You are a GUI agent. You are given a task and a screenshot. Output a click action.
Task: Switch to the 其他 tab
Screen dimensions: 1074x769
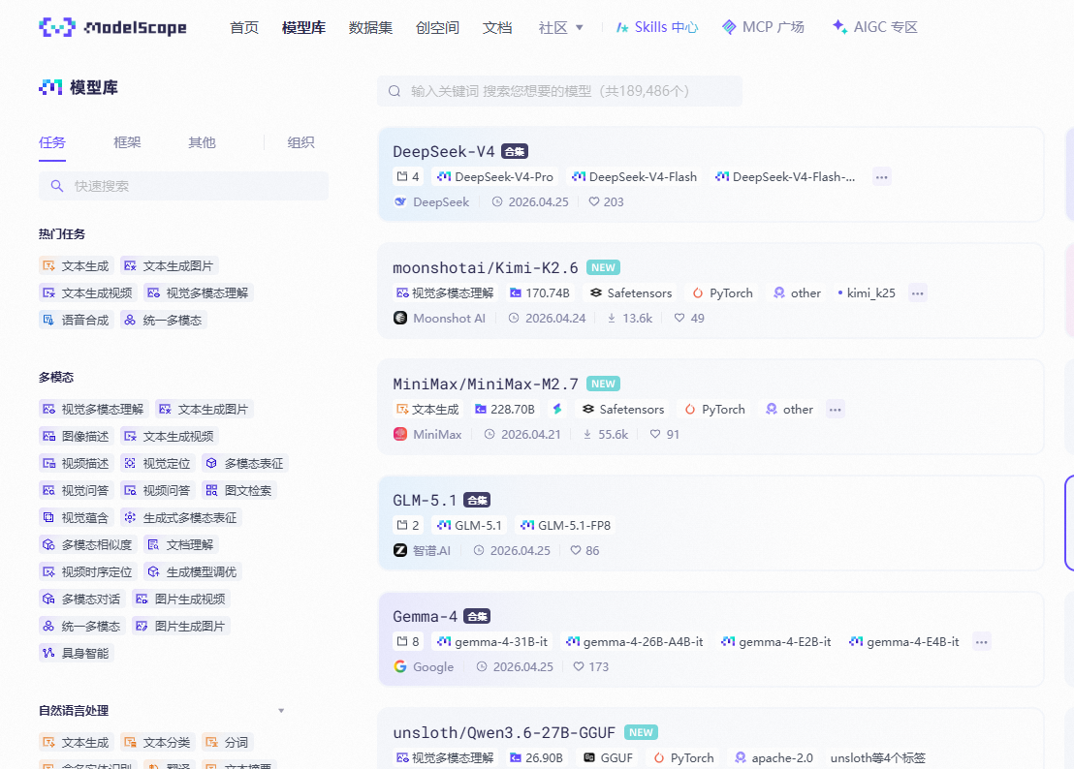tap(202, 142)
